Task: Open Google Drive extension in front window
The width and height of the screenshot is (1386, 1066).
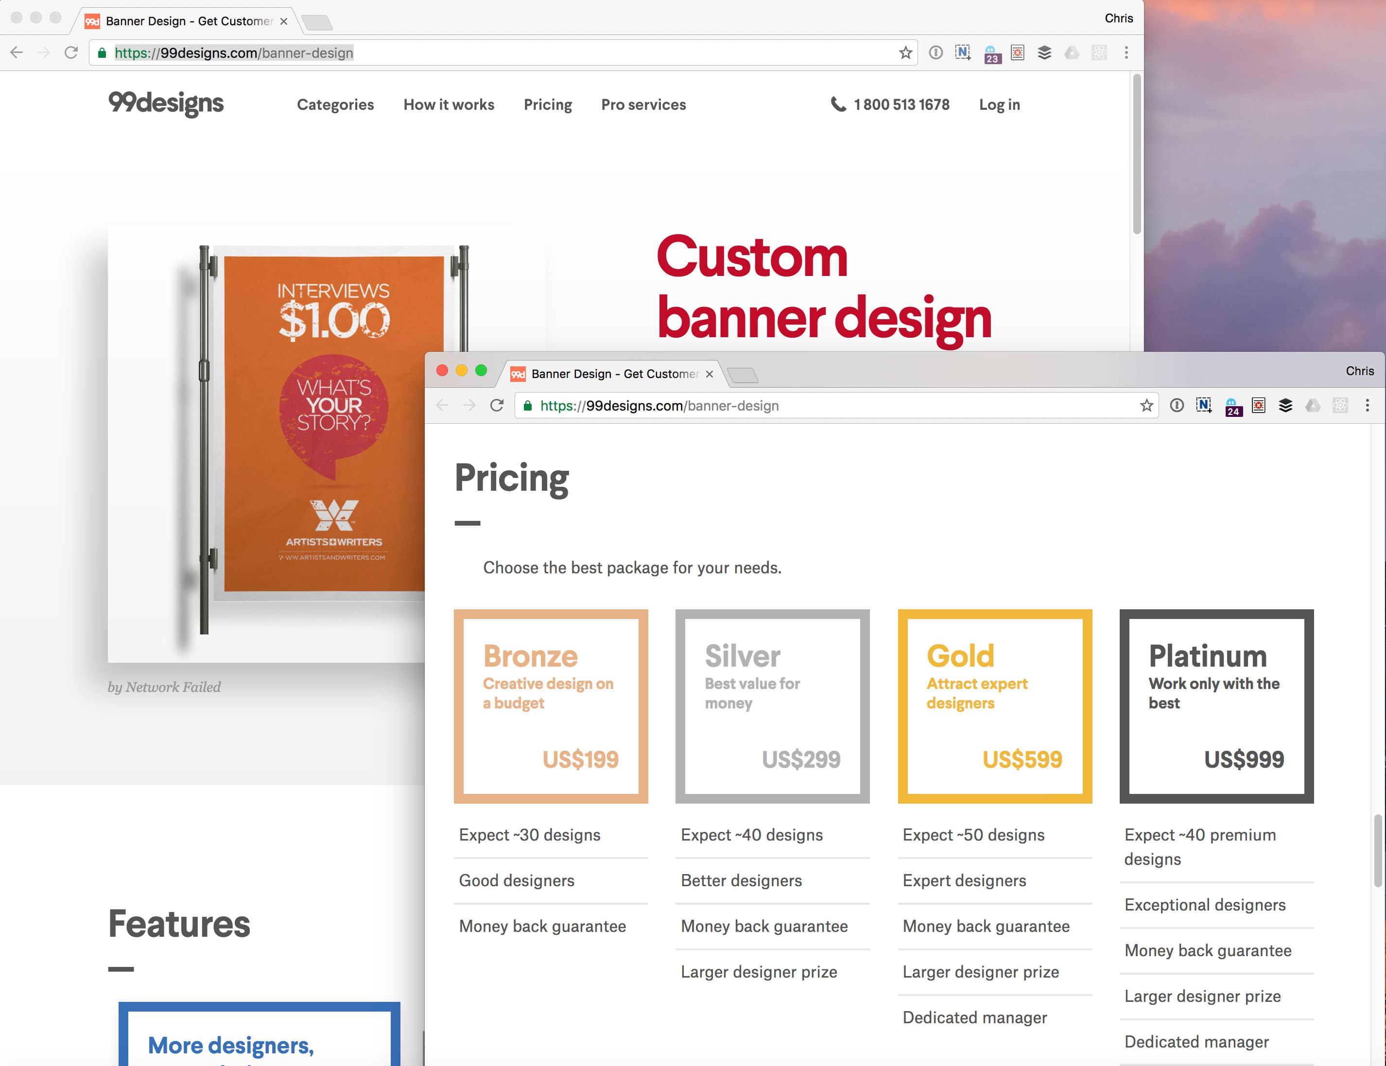Action: pos(1313,406)
